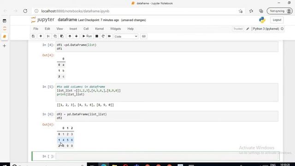Restart kernel and rerun all fast-forward icon
This screenshot has height=166, width=295.
pyautogui.click(x=109, y=36)
